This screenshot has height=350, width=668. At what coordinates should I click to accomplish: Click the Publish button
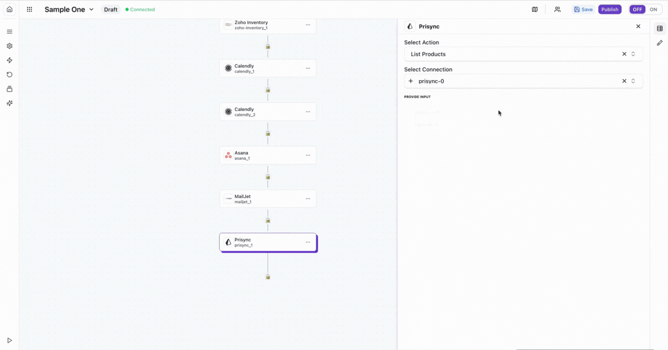point(610,10)
